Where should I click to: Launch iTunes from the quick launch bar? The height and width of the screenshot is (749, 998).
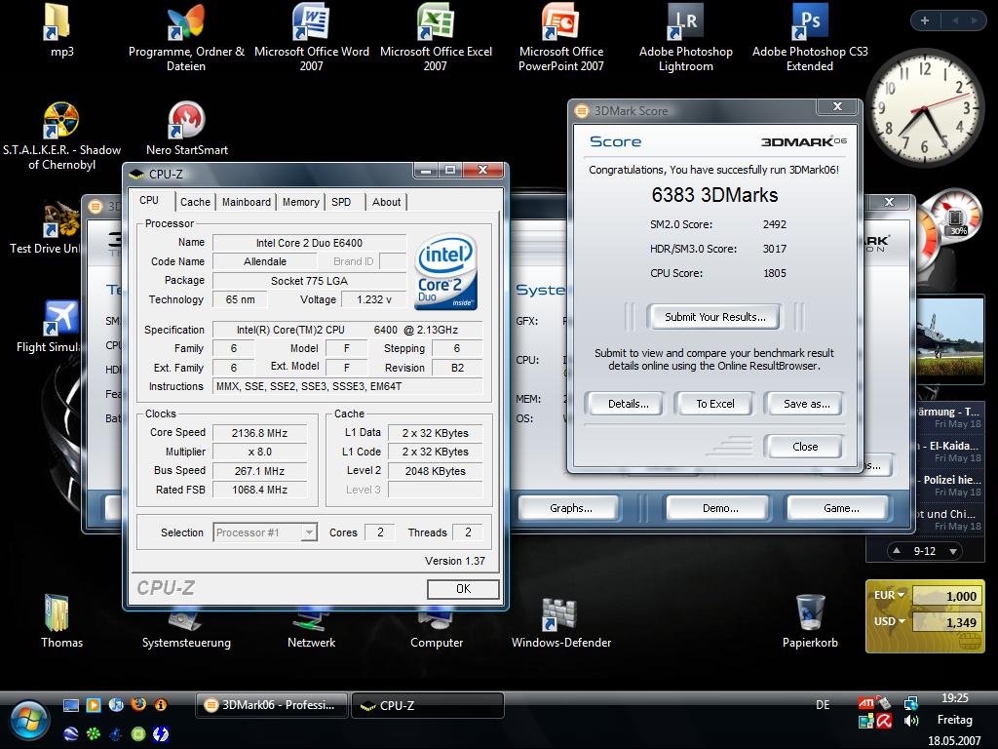coord(116,705)
